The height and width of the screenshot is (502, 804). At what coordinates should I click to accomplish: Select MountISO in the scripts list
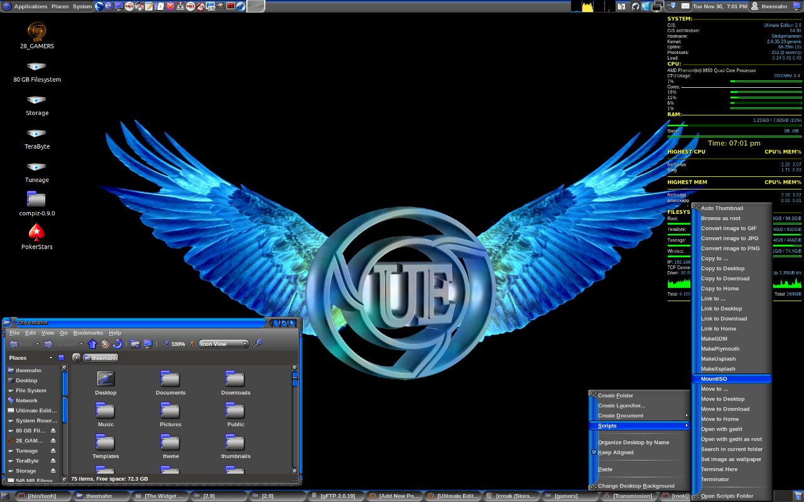(x=732, y=379)
